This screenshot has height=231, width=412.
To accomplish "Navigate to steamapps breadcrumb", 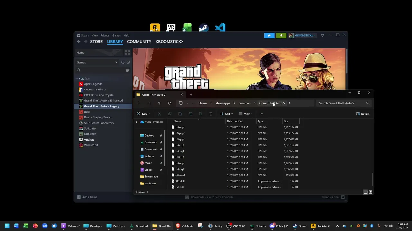I will [223, 103].
